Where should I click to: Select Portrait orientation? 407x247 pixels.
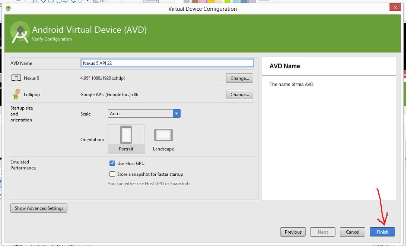[126, 139]
